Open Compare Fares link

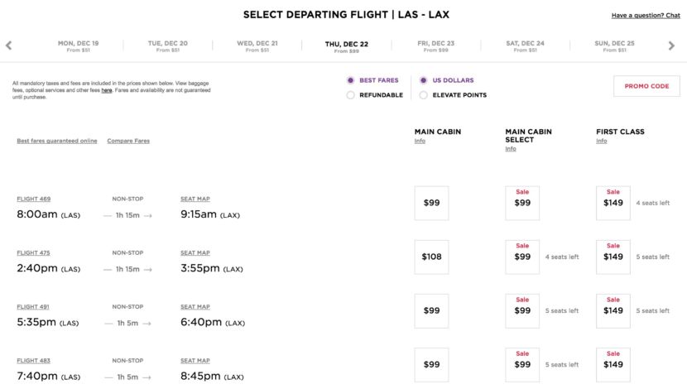128,141
